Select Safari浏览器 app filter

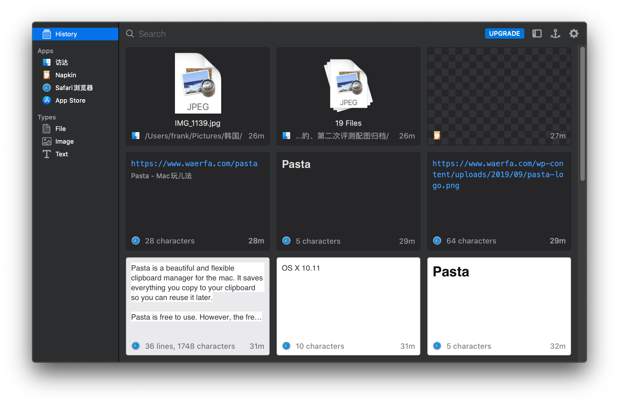tap(70, 88)
